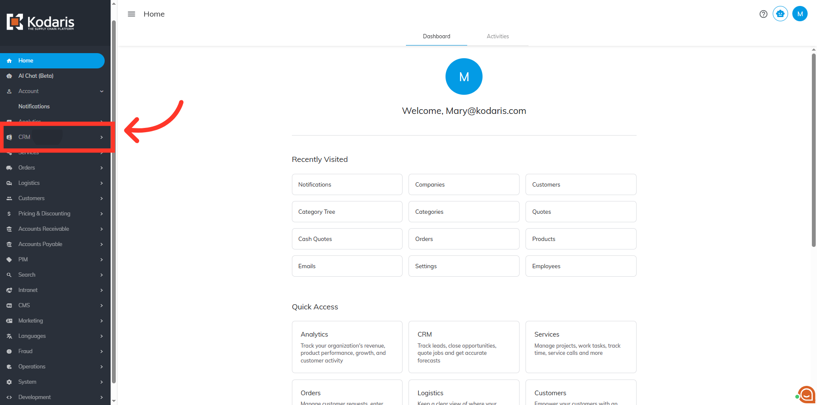Click the Orders truck icon in sidebar
Image resolution: width=817 pixels, height=405 pixels.
9,168
